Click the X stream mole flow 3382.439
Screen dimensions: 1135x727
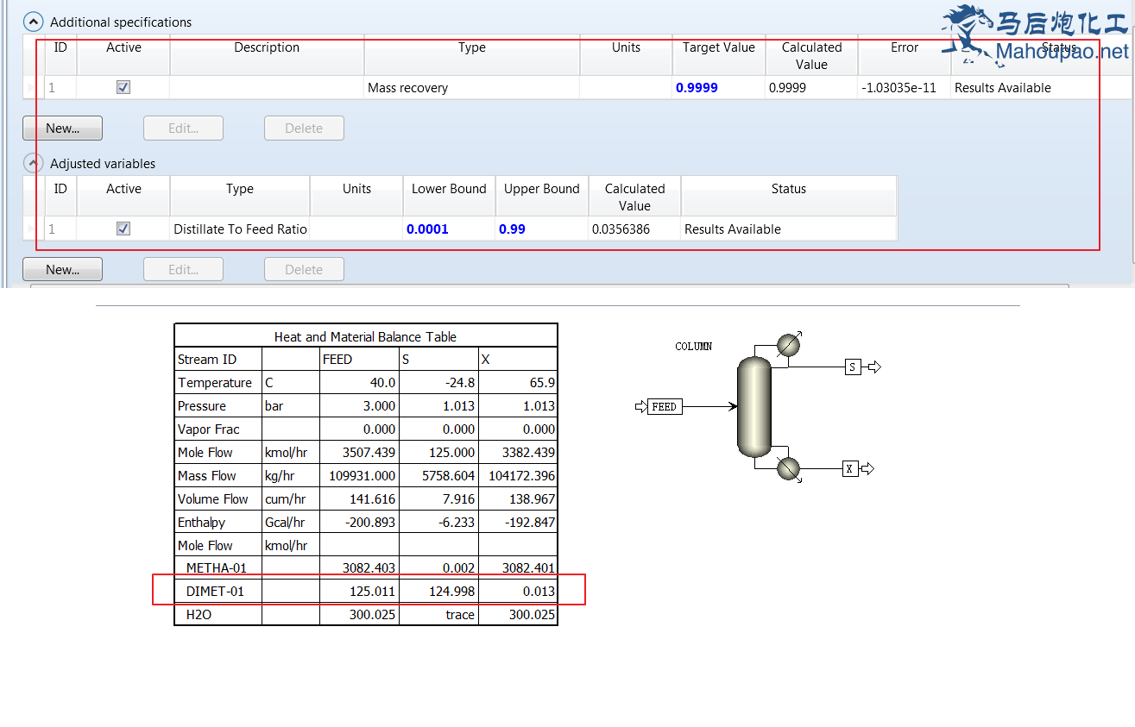coord(527,452)
